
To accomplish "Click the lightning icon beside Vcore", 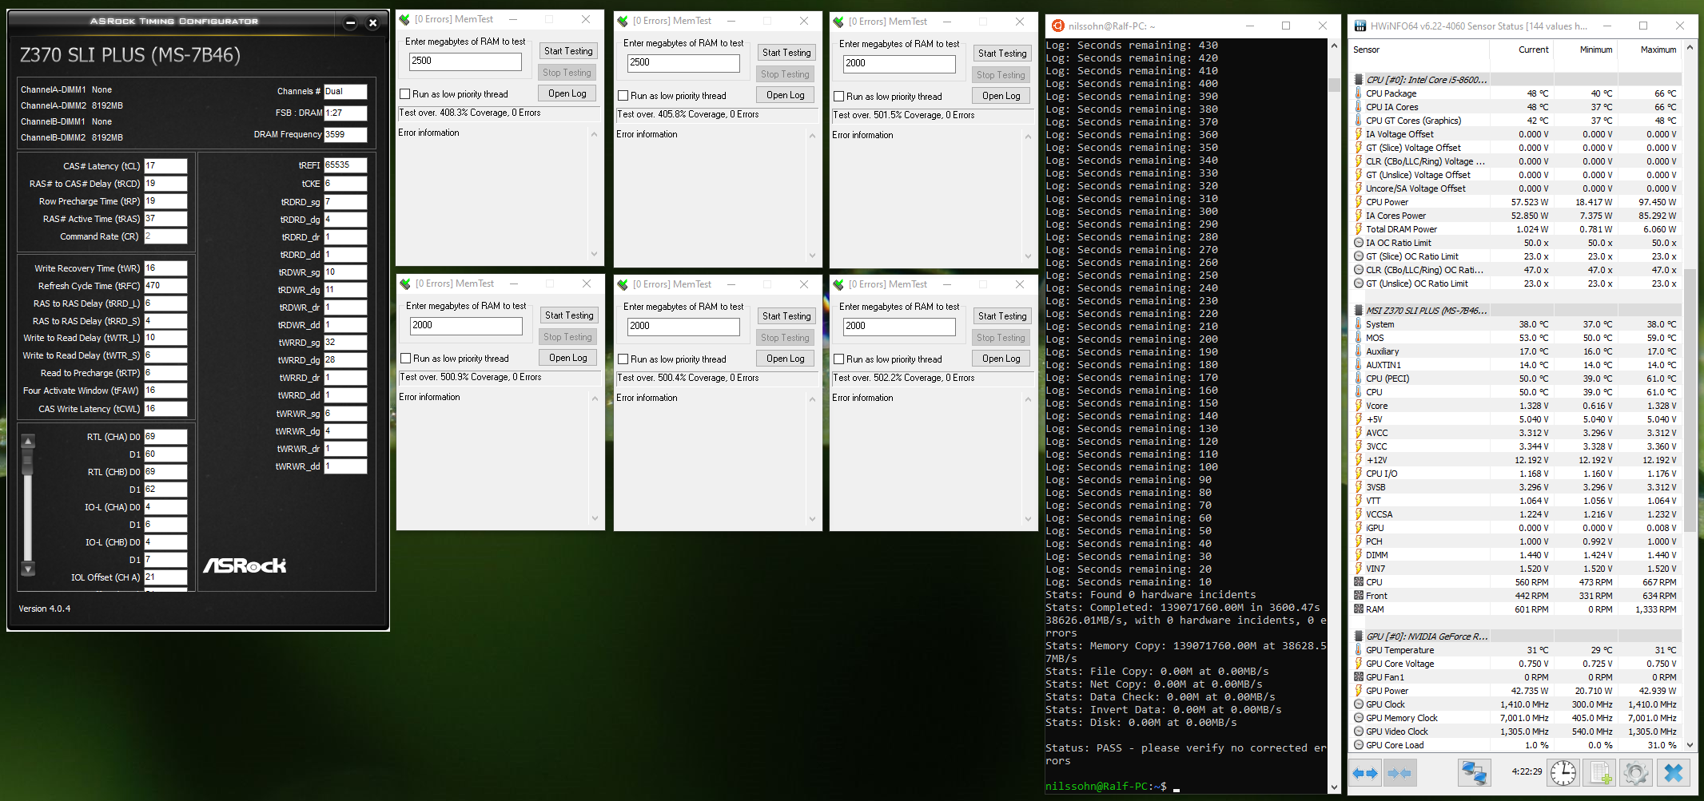I will (1359, 406).
